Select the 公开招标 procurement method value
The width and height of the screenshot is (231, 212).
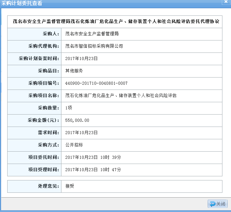pos(74,145)
